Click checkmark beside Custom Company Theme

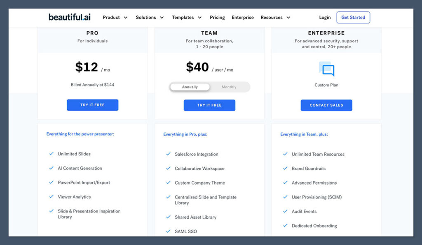168,183
